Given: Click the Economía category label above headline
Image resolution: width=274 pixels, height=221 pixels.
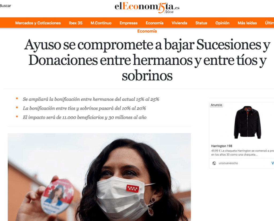Looking at the screenshot, I should (147, 31).
